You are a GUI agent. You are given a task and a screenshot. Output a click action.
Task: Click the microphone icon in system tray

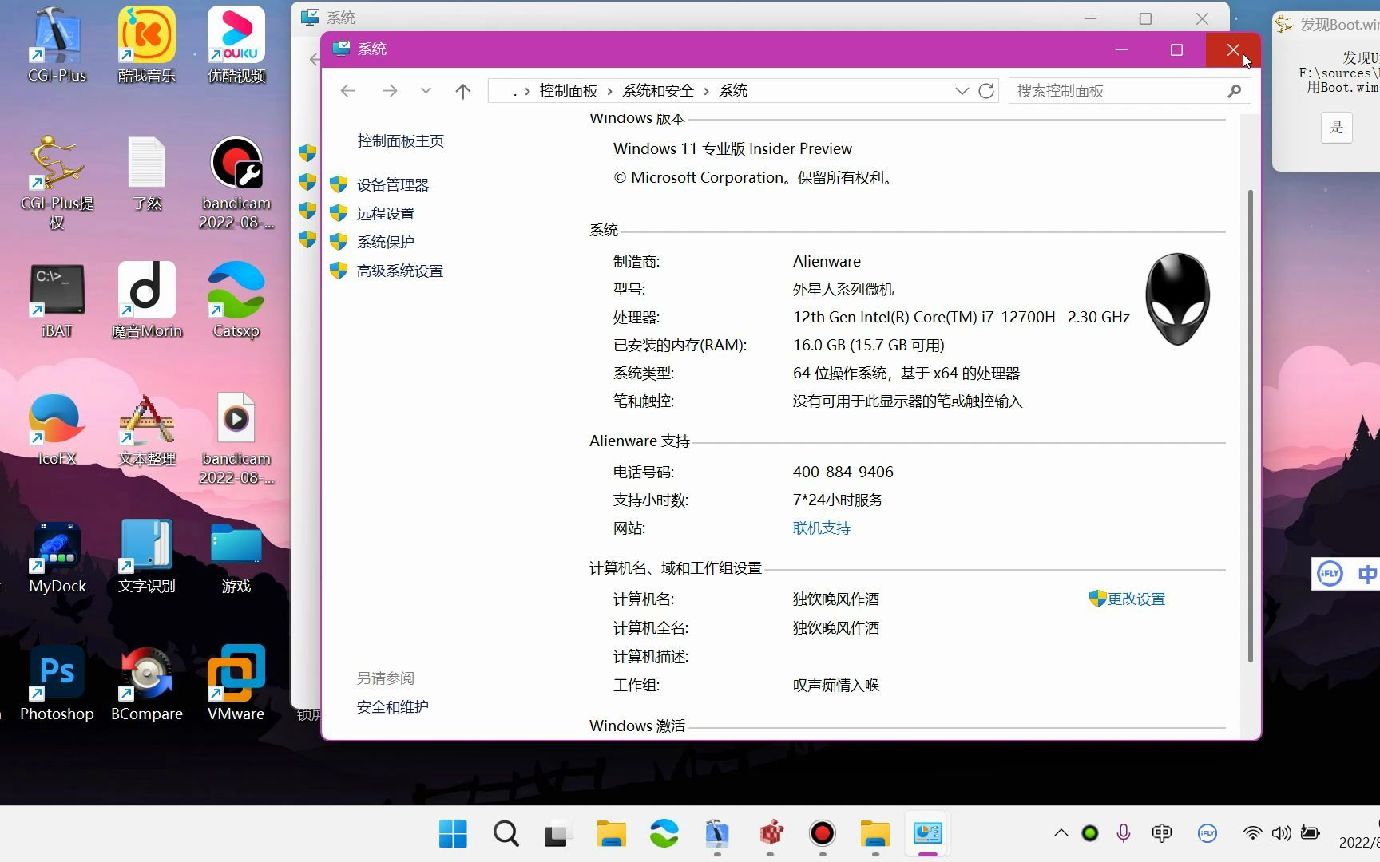click(x=1124, y=833)
